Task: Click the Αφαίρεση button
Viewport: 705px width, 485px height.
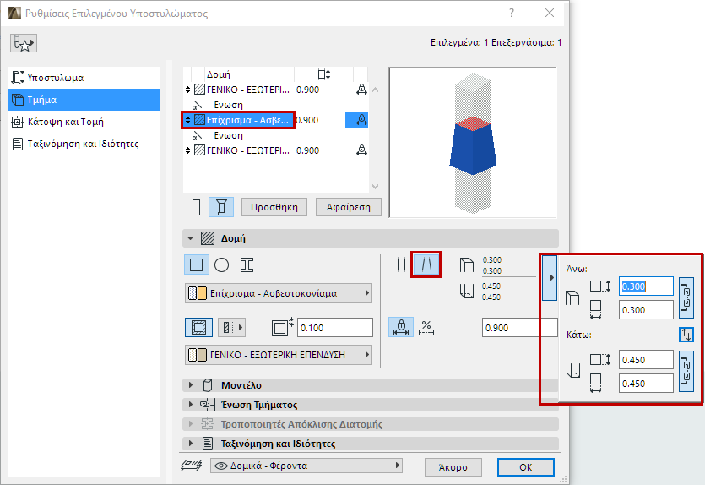Action: 349,207
